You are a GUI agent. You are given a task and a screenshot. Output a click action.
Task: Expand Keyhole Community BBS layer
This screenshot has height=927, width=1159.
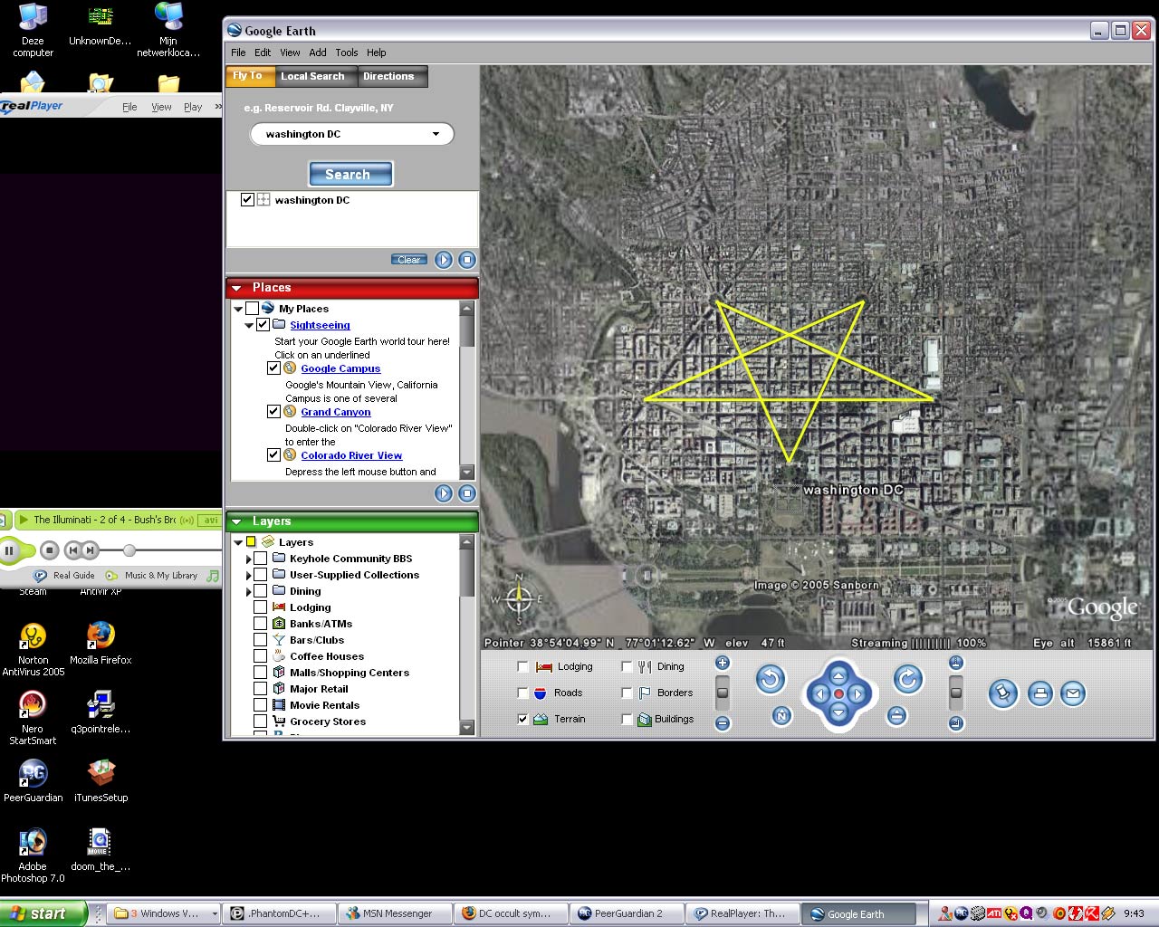point(249,559)
